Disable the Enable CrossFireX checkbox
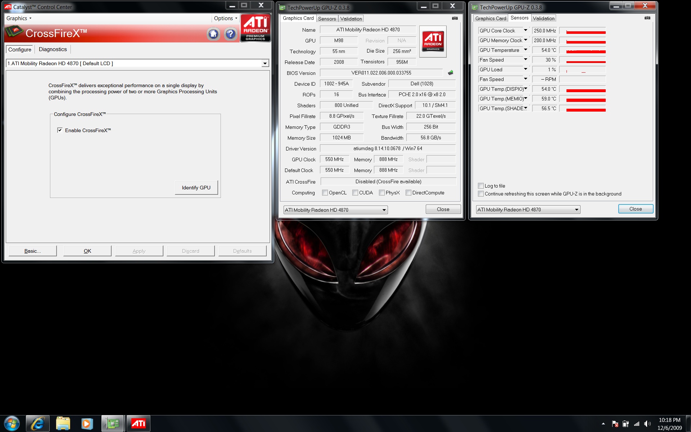 [60, 130]
